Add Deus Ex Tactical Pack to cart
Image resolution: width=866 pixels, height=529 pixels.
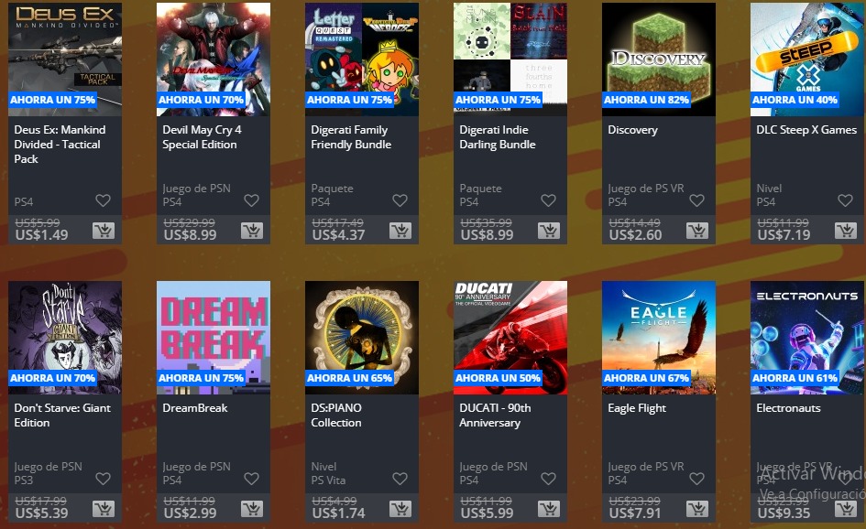(x=104, y=231)
